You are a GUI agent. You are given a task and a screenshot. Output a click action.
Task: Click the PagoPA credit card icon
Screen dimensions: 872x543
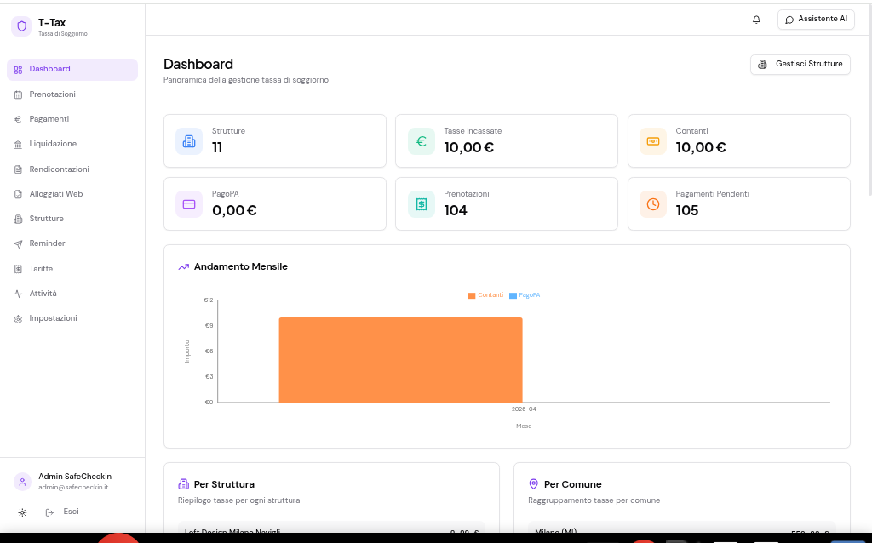click(189, 204)
